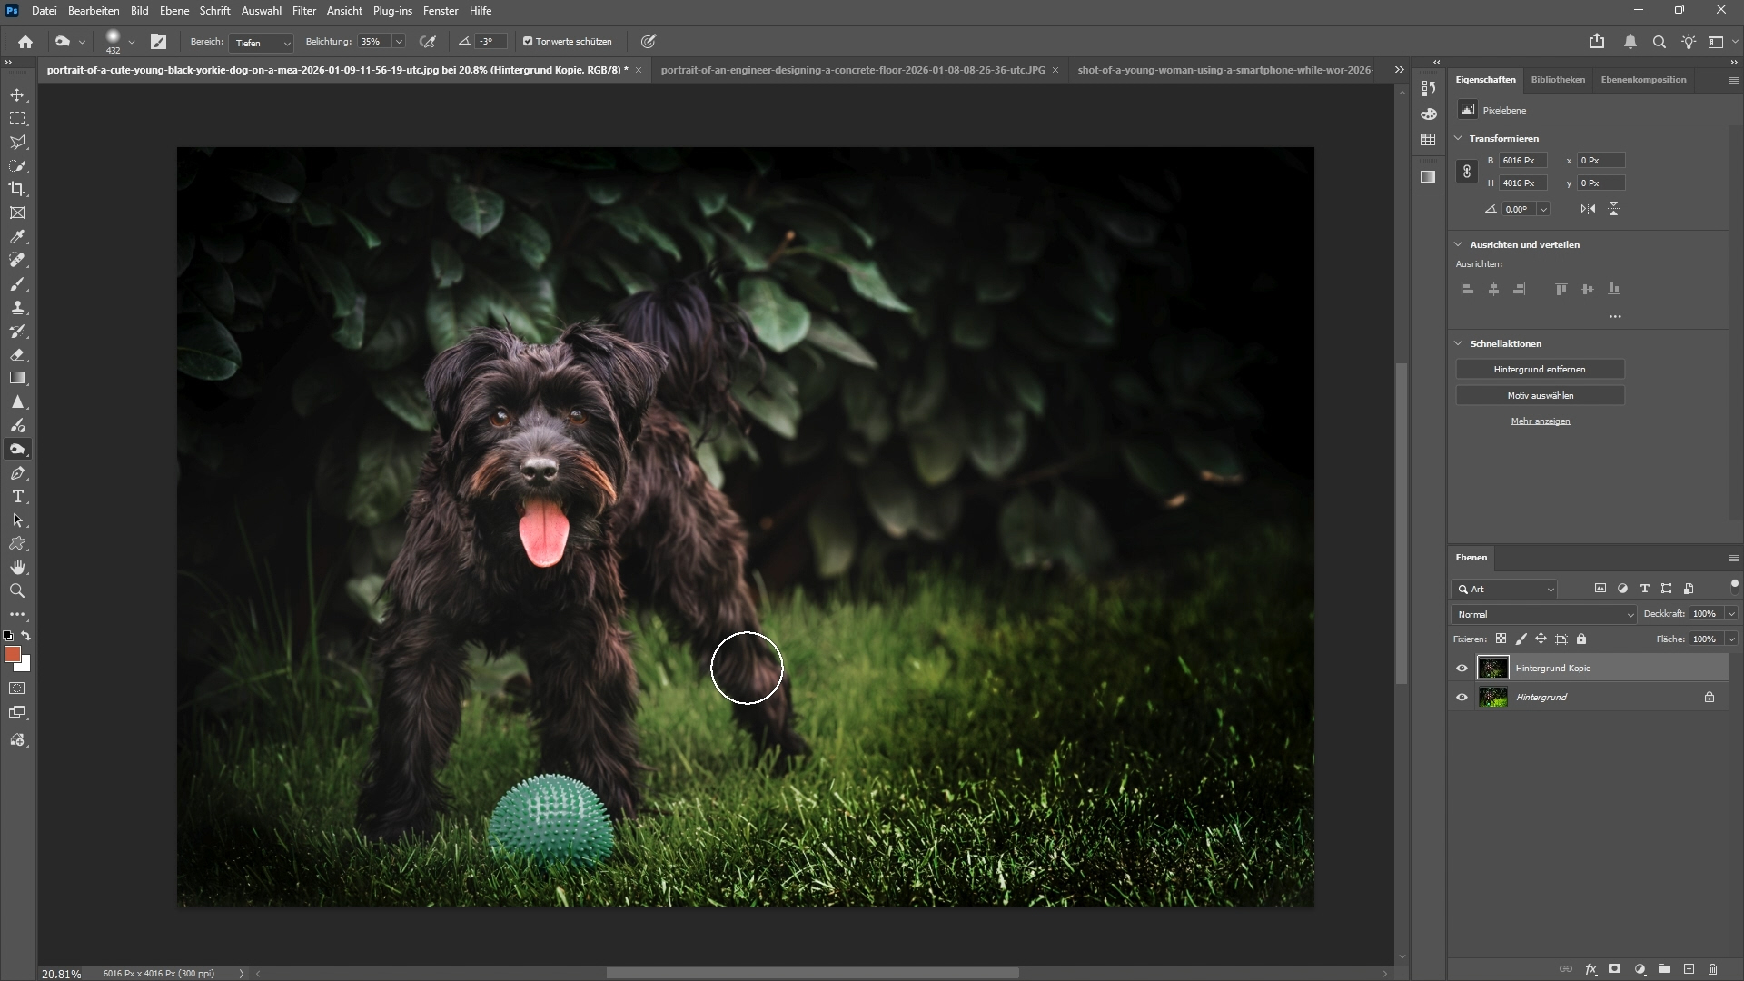Hide the Hintergrund layer
Image resolution: width=1744 pixels, height=981 pixels.
point(1462,697)
